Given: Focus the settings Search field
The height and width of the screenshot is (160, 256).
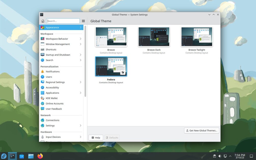Looking at the screenshot, I should click(63, 21).
